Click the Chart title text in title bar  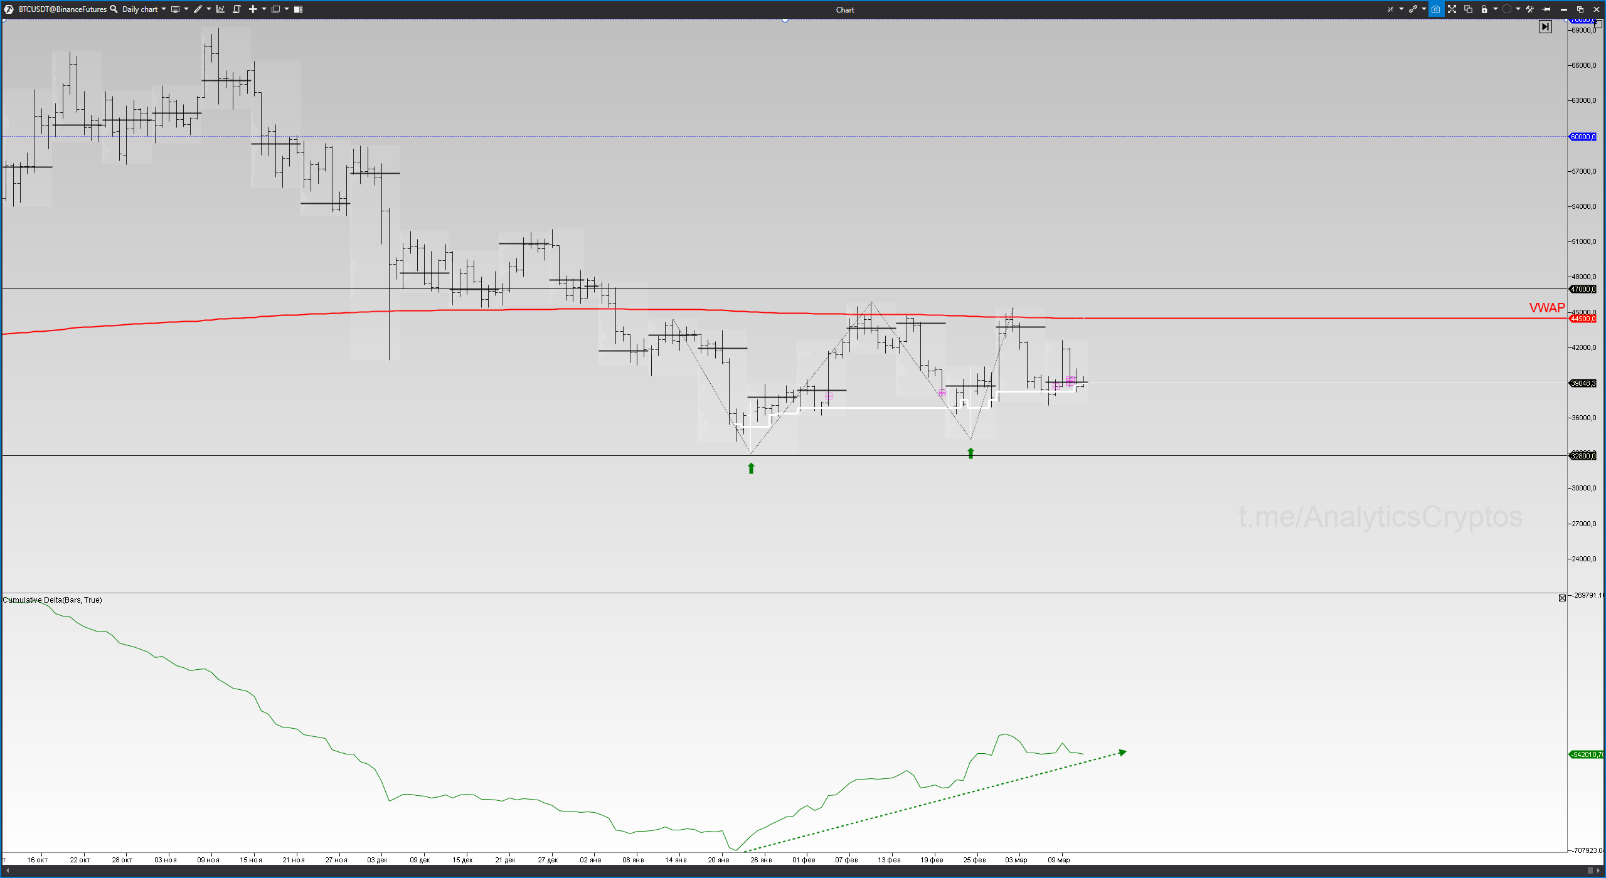coord(845,9)
